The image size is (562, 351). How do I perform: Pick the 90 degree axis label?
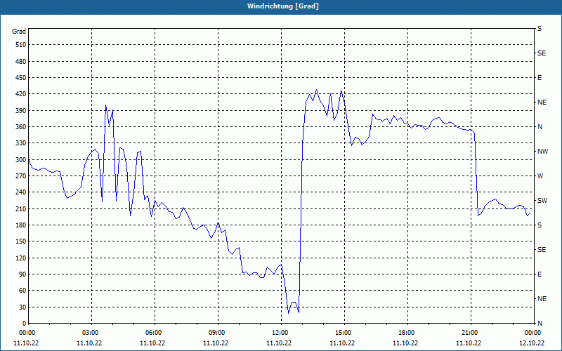click(x=22, y=274)
